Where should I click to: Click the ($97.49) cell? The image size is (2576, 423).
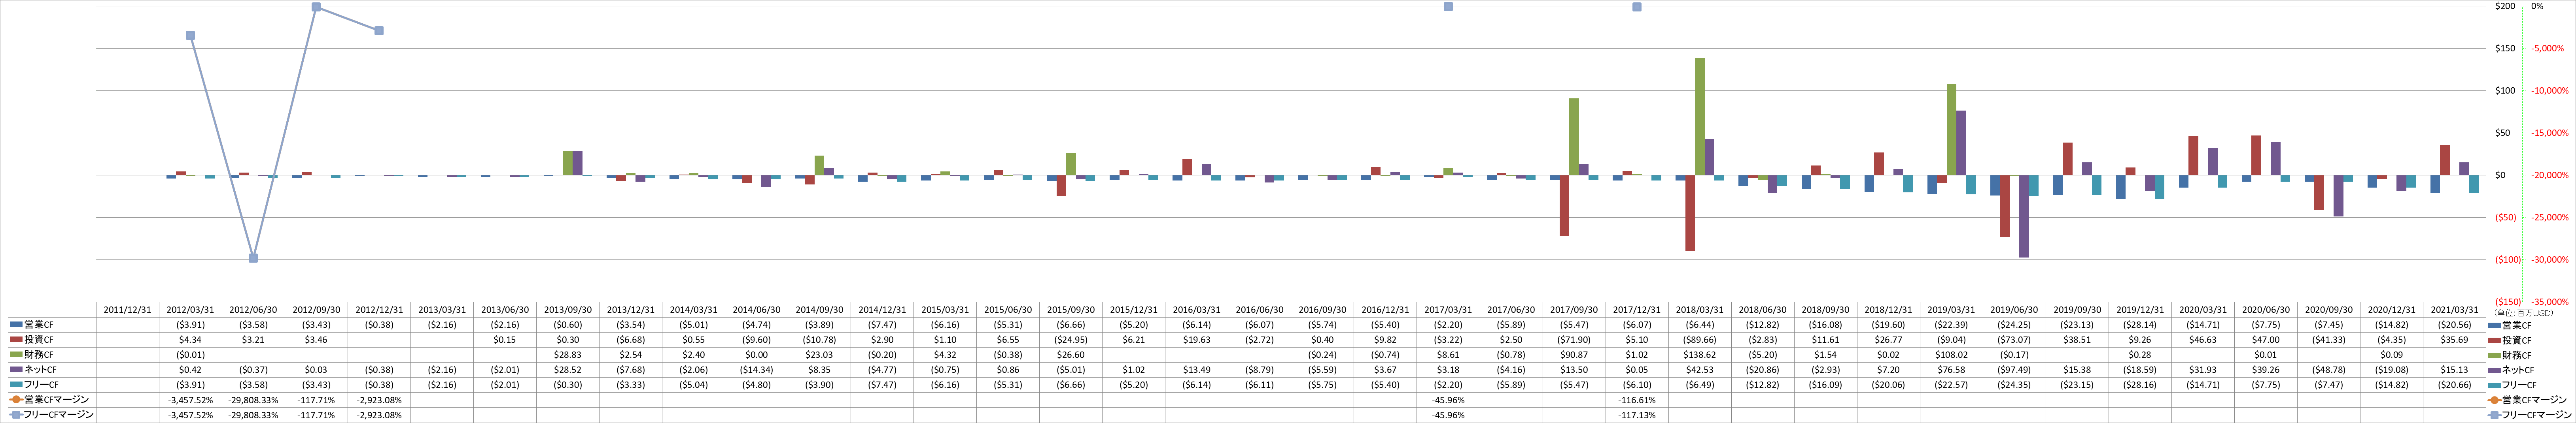(x=2014, y=369)
